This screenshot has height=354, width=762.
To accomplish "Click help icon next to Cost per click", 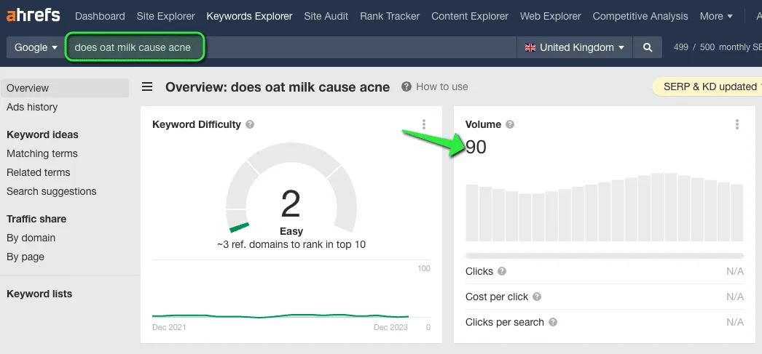I will coord(537,297).
